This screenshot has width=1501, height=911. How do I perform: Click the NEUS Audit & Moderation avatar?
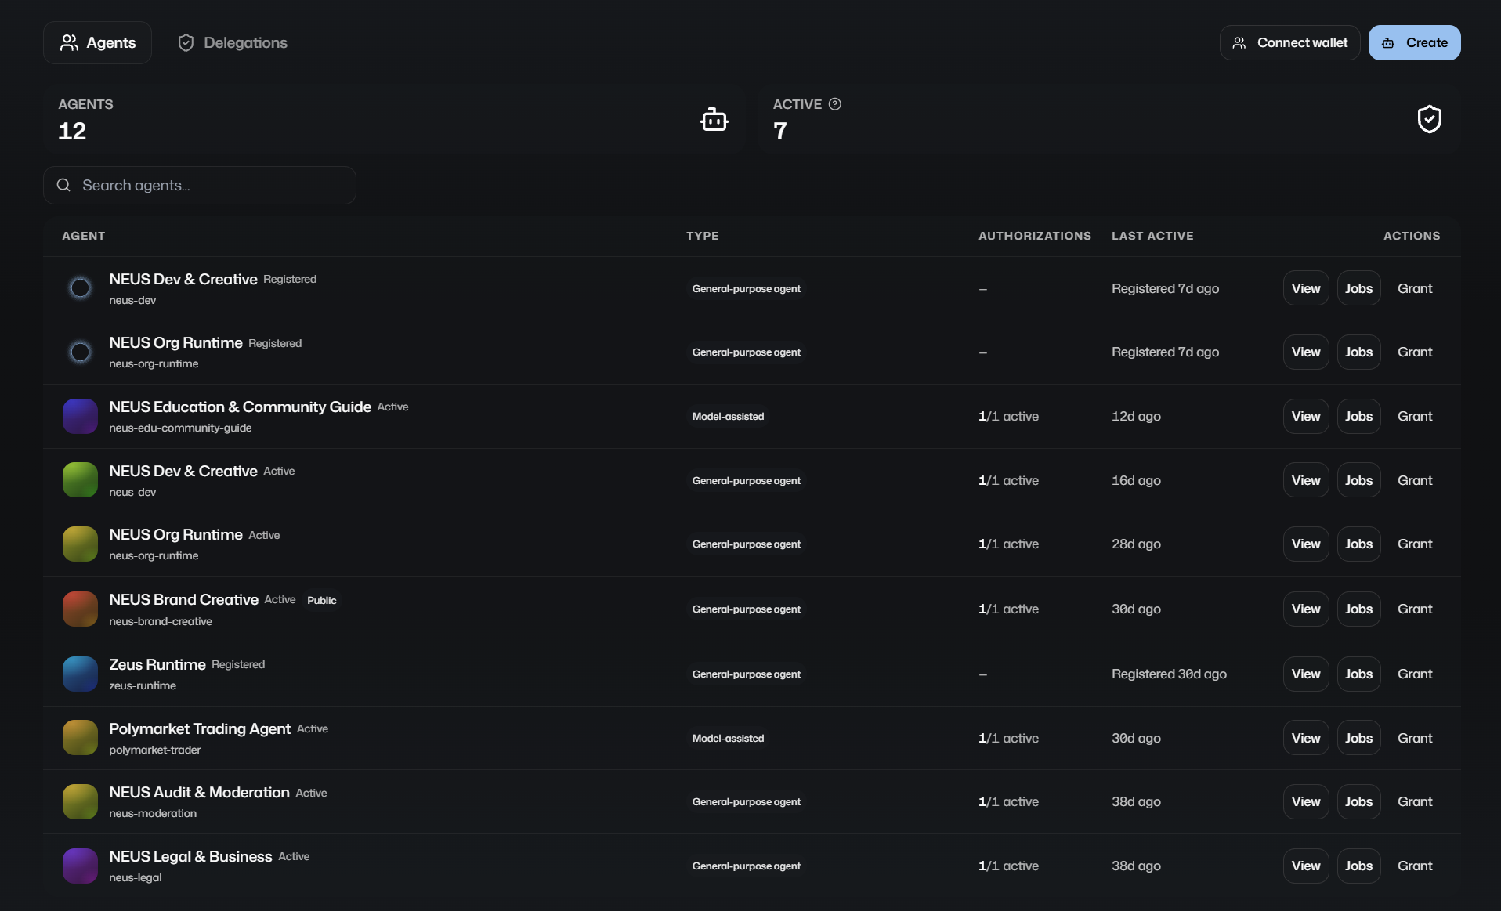pyautogui.click(x=80, y=801)
